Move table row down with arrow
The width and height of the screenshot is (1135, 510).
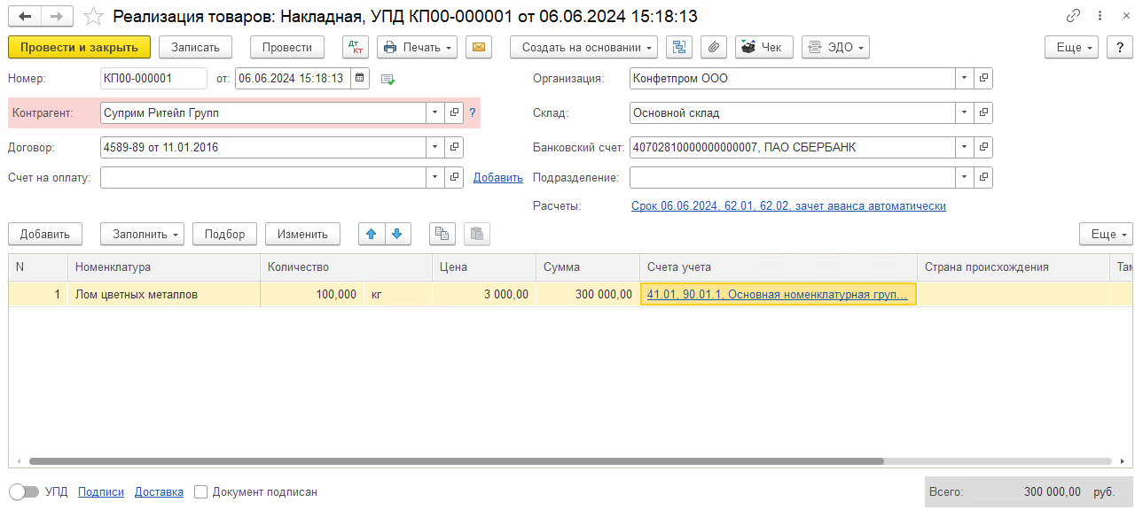coord(397,234)
